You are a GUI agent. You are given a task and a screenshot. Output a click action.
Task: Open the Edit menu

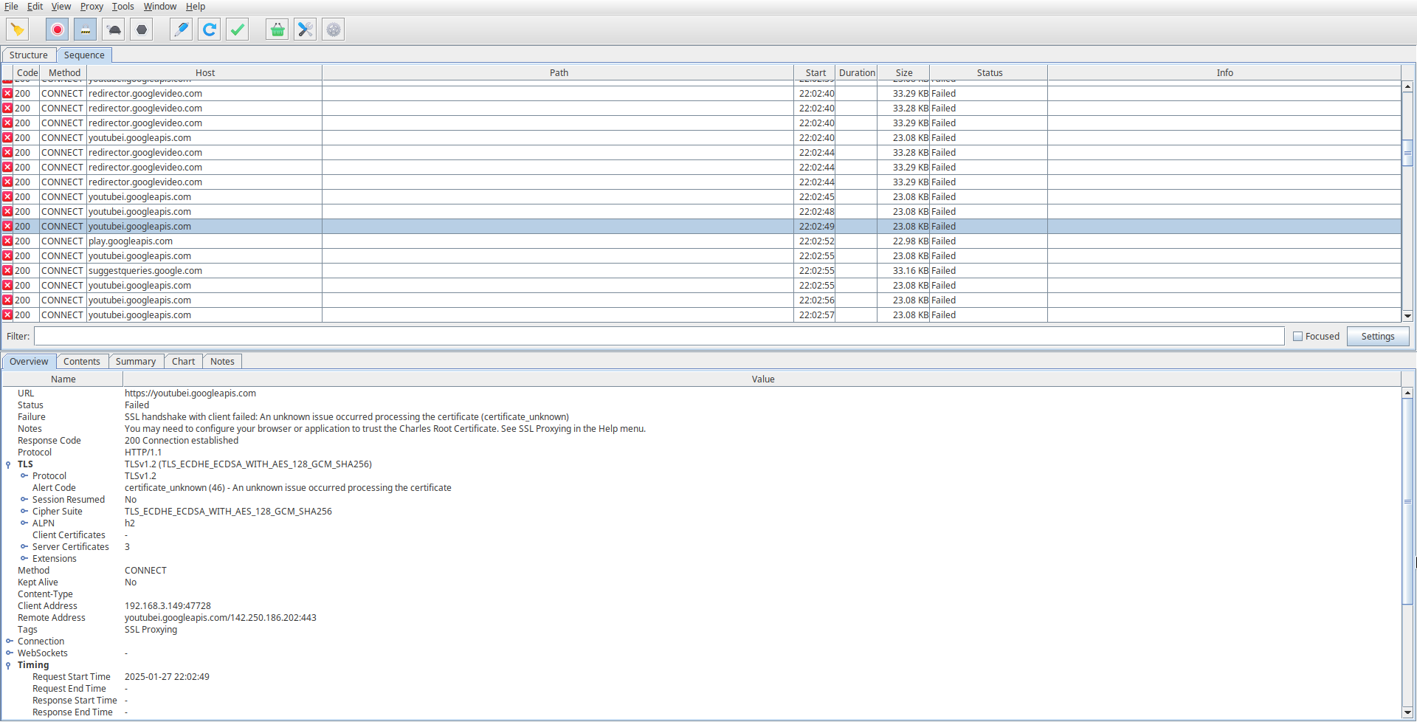click(x=35, y=7)
